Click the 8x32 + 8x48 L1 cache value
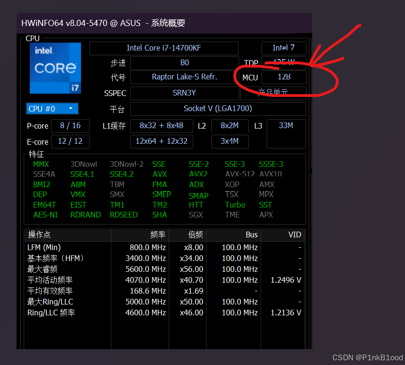 point(162,126)
